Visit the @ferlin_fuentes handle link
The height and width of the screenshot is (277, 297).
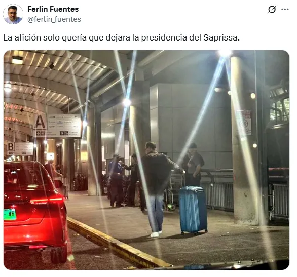point(54,19)
